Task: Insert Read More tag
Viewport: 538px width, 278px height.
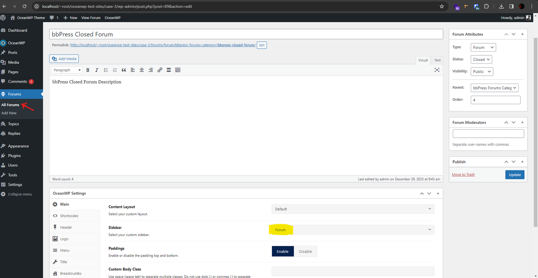Action: [169, 70]
